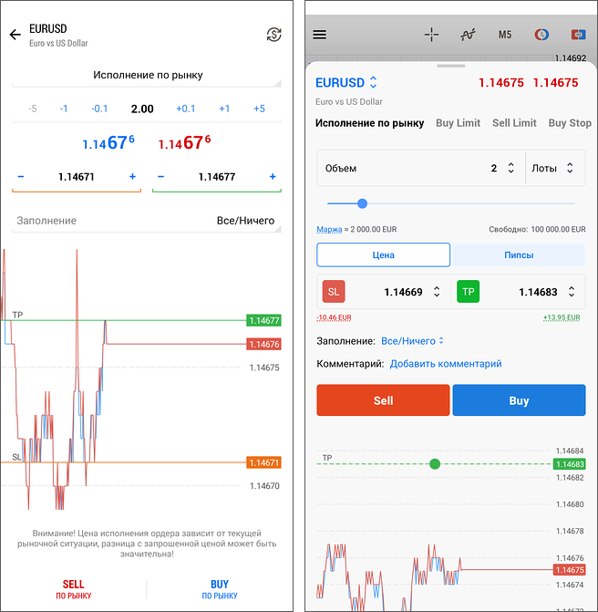Toggle the red SL button

tap(334, 292)
